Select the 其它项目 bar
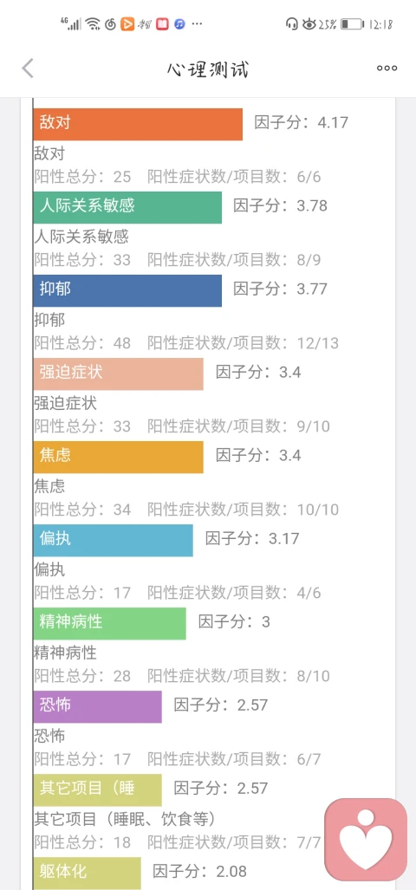416x890 pixels. click(98, 790)
